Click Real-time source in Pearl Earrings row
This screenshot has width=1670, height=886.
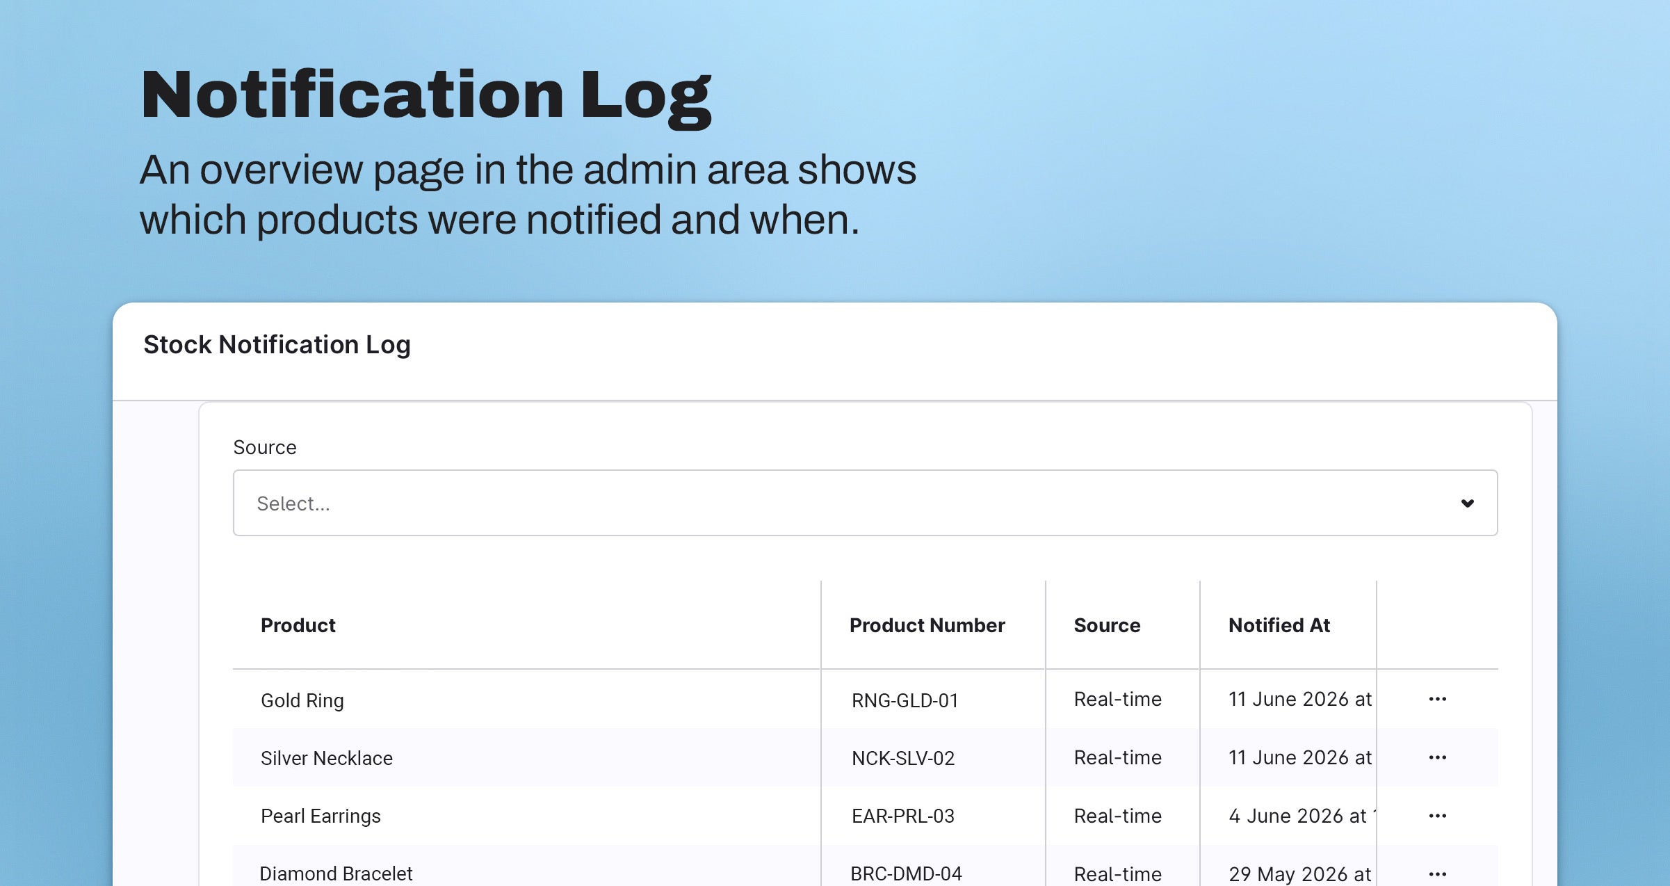point(1117,816)
